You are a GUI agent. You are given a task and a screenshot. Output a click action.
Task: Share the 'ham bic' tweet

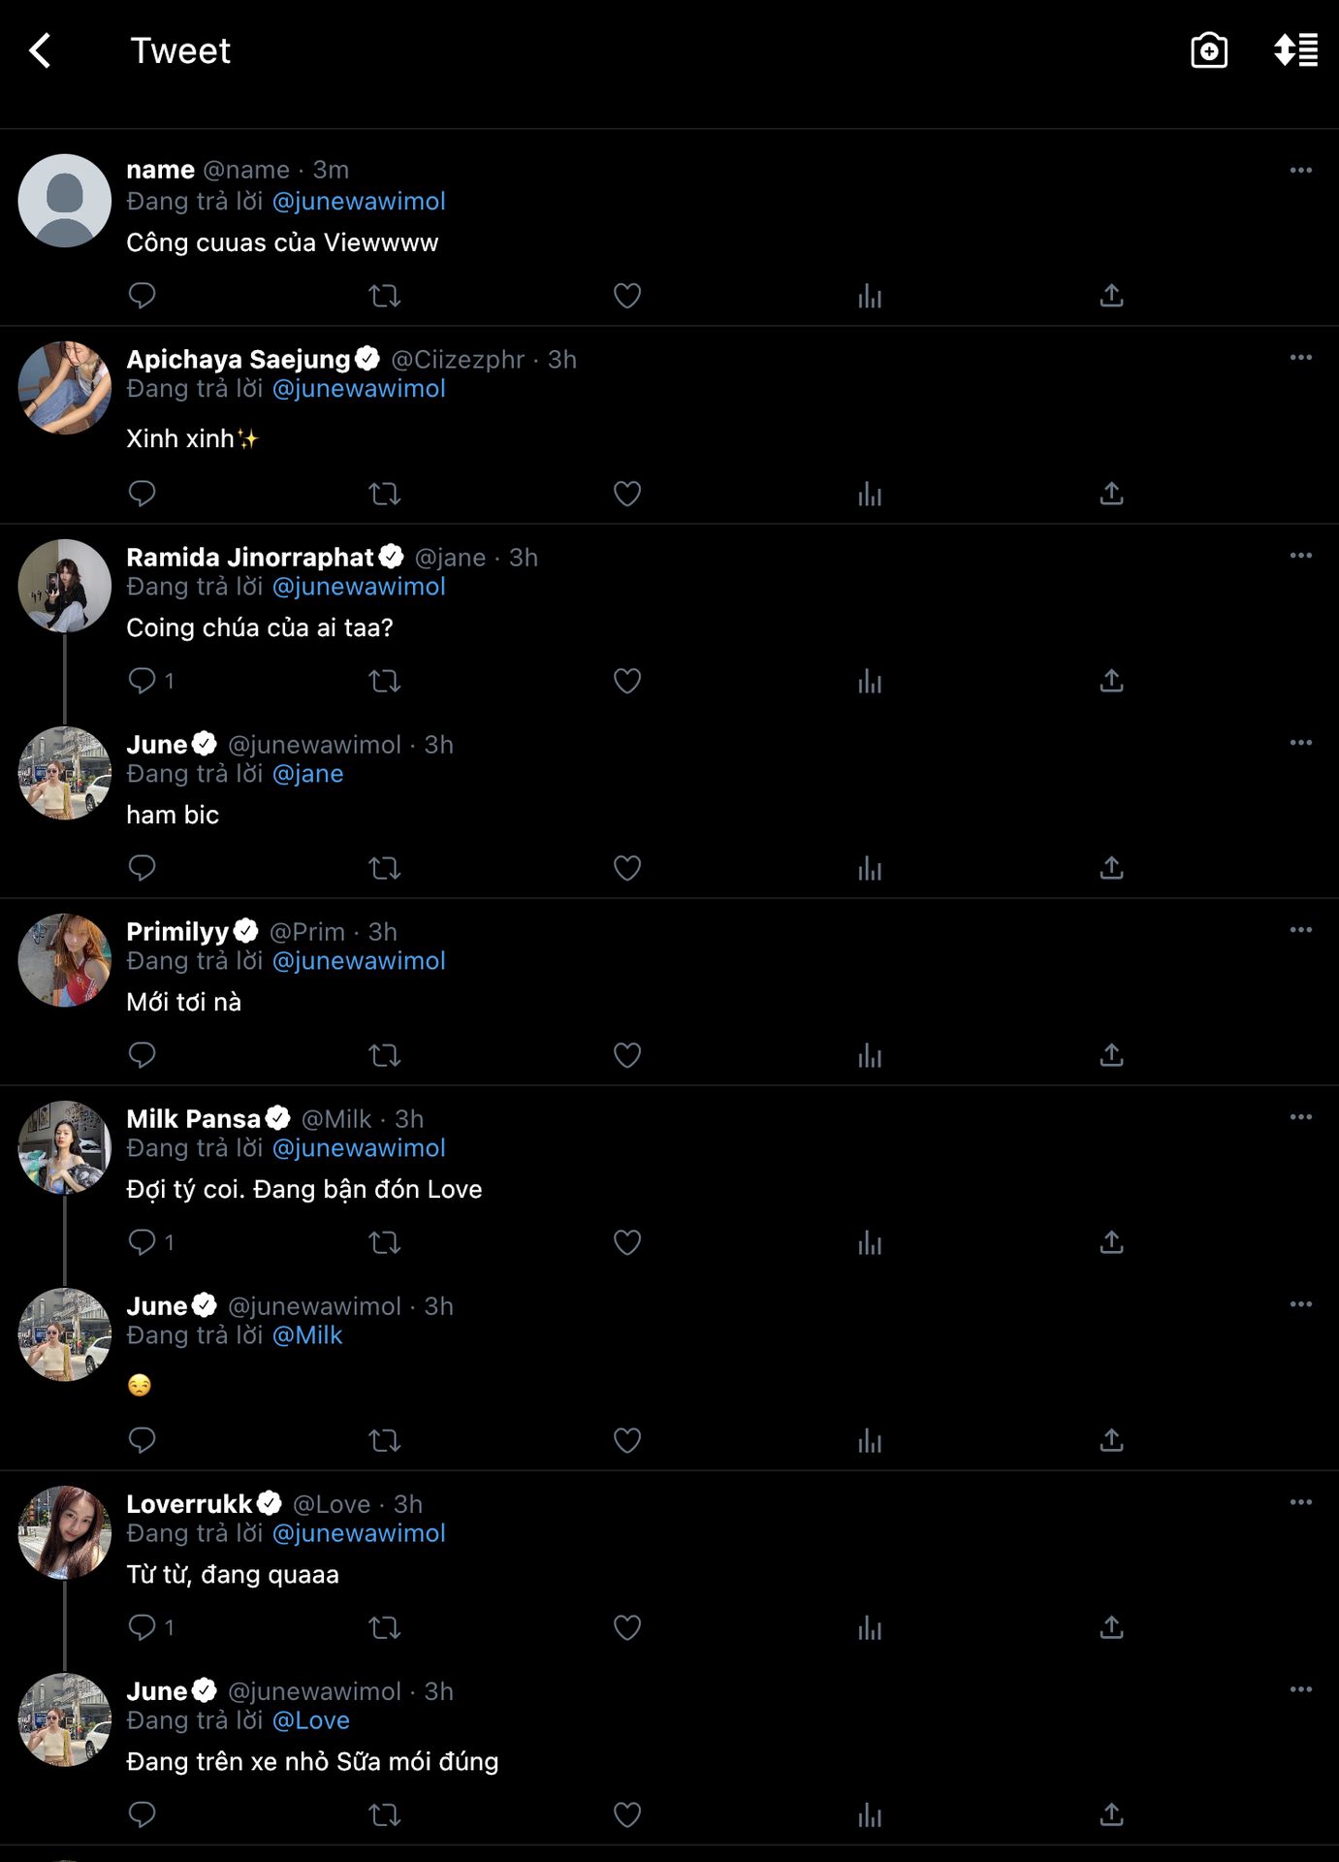point(1111,868)
